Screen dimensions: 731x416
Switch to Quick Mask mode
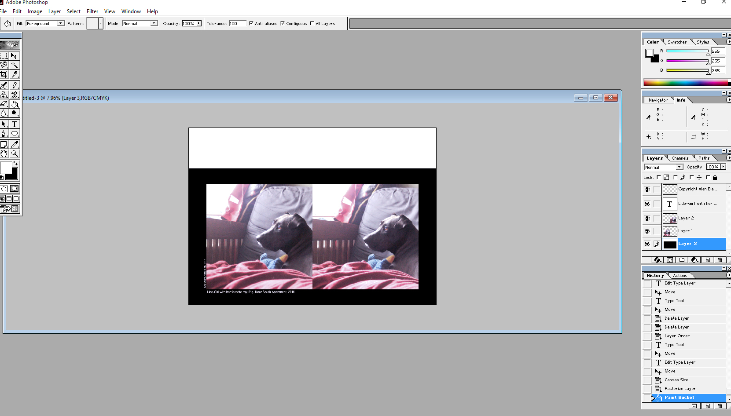pyautogui.click(x=15, y=189)
